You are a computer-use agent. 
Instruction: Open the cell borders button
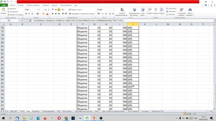[x=37, y=14]
